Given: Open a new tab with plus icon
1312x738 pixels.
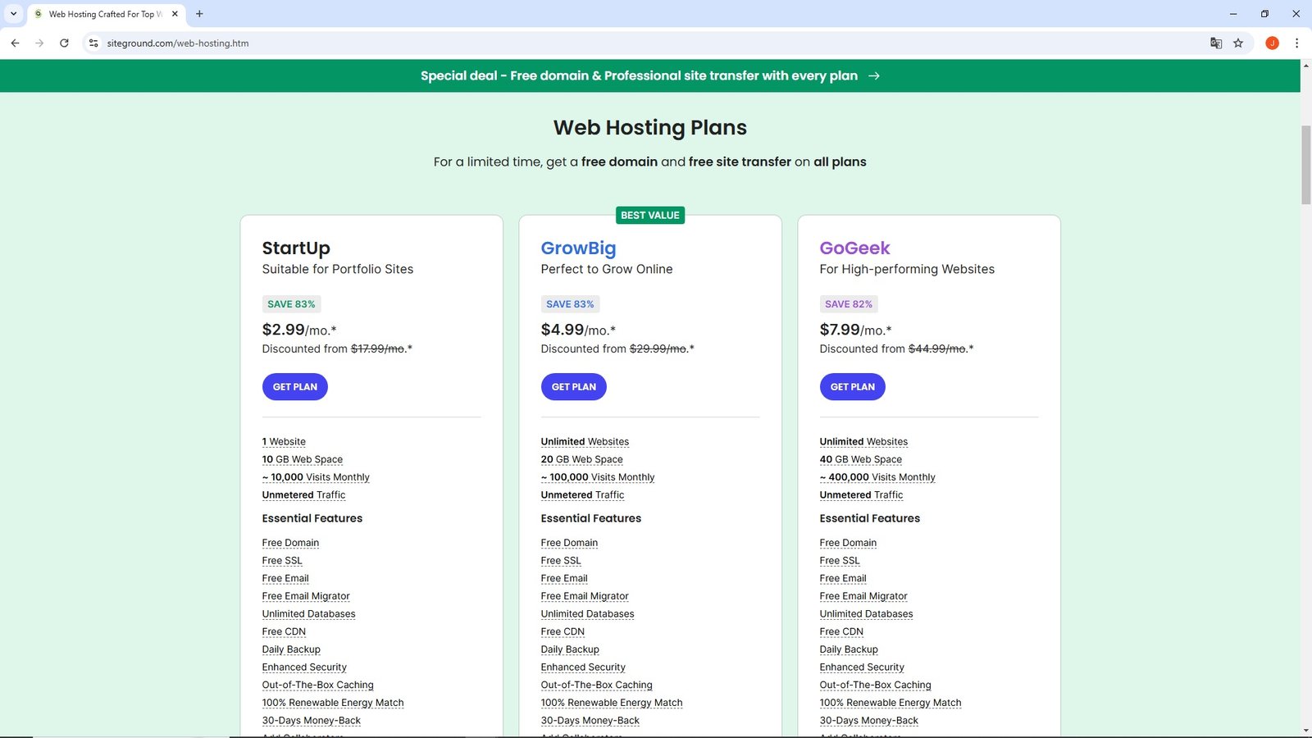Looking at the screenshot, I should tap(199, 14).
